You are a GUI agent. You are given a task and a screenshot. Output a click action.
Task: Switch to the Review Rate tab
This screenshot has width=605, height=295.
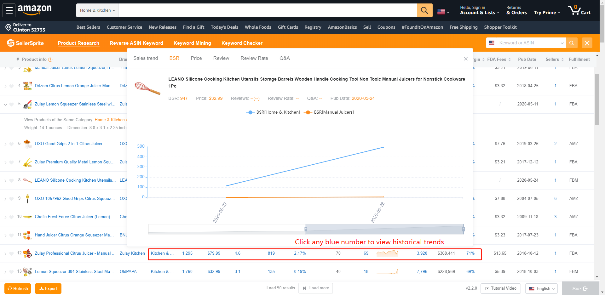[254, 58]
